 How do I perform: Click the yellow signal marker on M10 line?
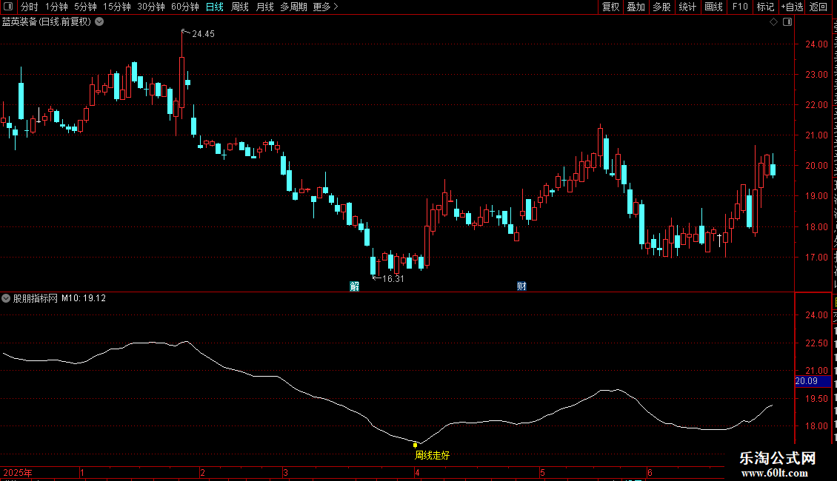point(416,445)
